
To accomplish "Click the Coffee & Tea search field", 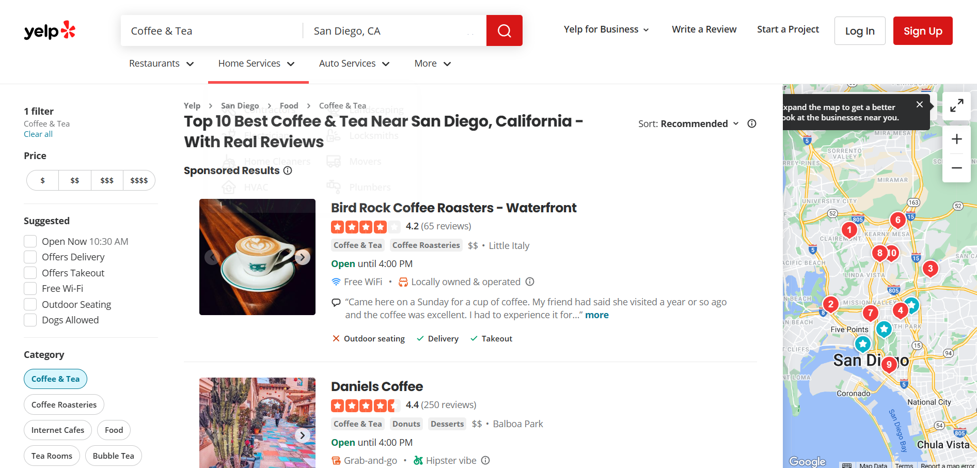I will tap(212, 31).
